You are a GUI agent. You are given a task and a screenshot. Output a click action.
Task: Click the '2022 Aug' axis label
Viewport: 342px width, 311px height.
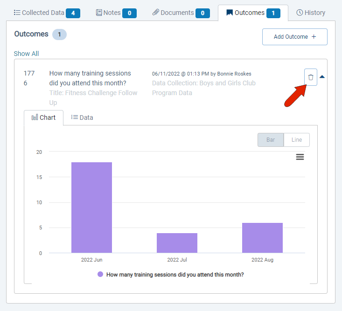pyautogui.click(x=262, y=260)
